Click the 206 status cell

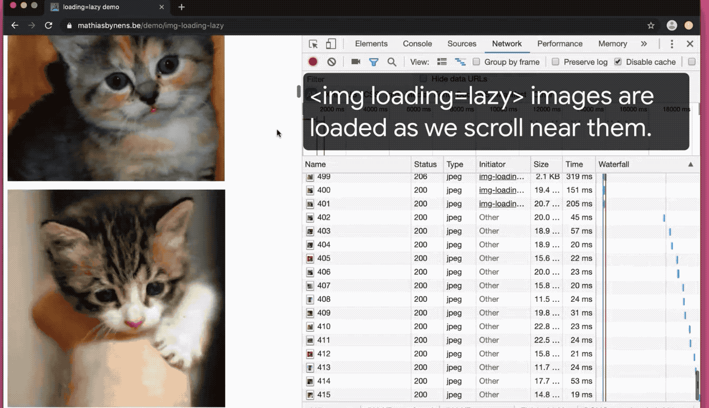point(421,177)
